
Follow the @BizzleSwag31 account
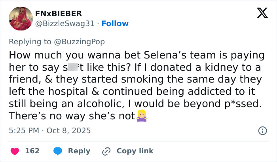pos(115,23)
